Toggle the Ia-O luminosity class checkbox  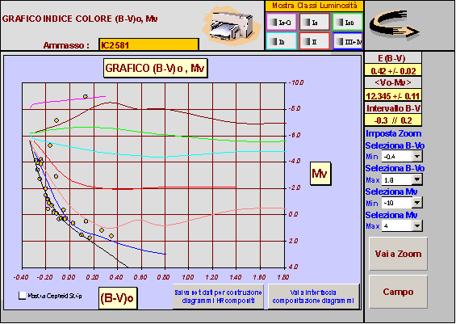[282, 22]
